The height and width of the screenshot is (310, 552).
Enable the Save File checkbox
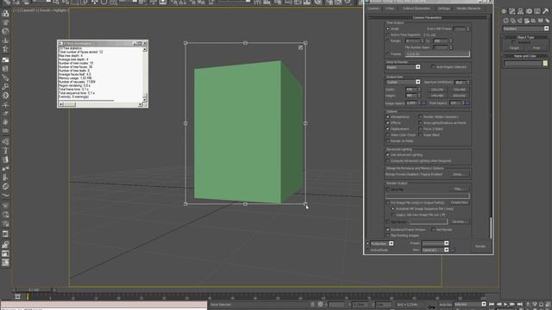388,189
